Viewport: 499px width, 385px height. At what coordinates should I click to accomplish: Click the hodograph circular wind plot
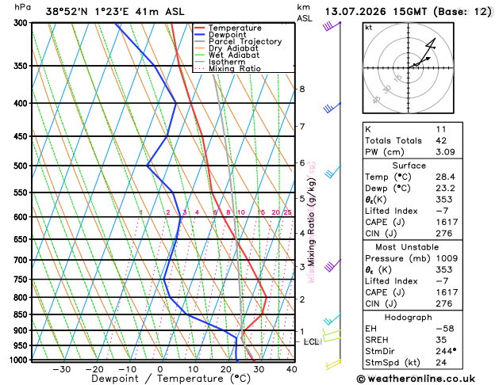(x=408, y=67)
